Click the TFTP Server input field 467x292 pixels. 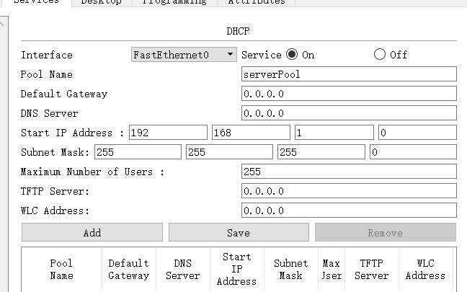349,190
